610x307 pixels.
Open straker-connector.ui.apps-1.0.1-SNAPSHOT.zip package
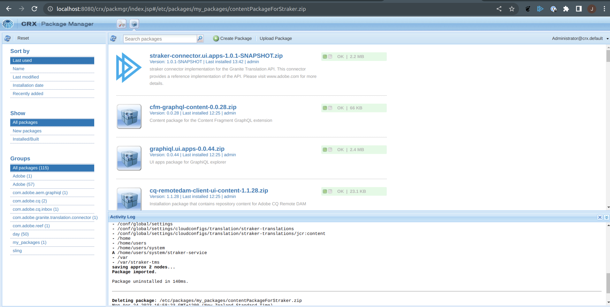pyautogui.click(x=216, y=56)
